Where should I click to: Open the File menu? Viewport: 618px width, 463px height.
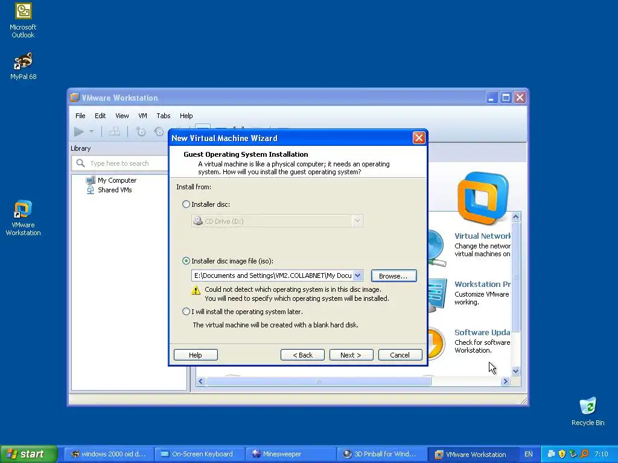pos(80,116)
